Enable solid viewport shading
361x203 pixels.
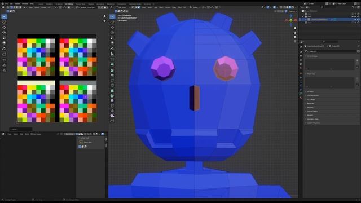coord(287,7)
